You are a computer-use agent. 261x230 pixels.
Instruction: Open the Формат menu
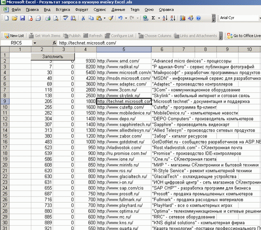coord(82,10)
